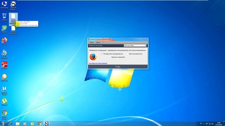The height and width of the screenshot is (126, 225).
Task: Show hidden tray icons arrow
Action: 204,124
